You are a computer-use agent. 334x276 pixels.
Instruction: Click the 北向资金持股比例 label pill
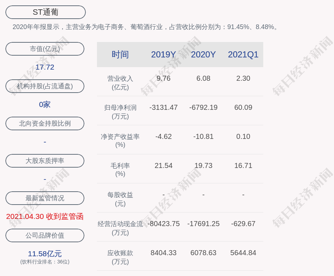coord(45,123)
